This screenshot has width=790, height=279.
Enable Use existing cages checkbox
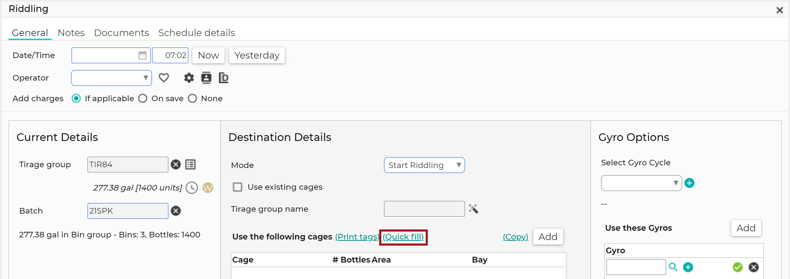tap(237, 187)
